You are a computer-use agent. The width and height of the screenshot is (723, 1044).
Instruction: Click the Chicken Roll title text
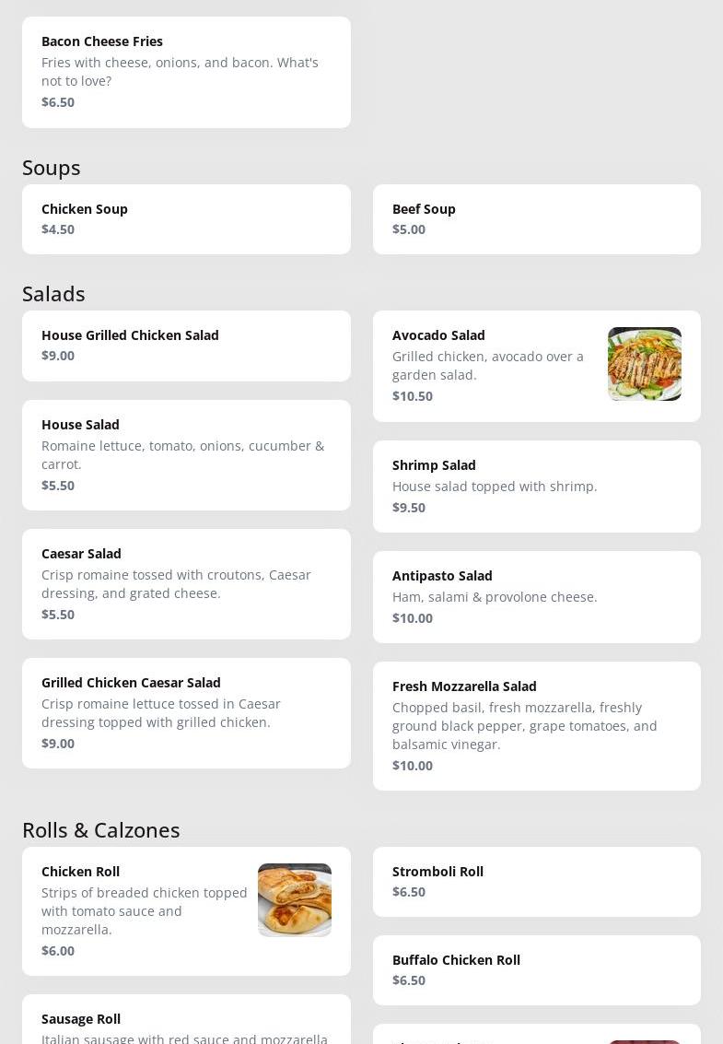(80, 872)
